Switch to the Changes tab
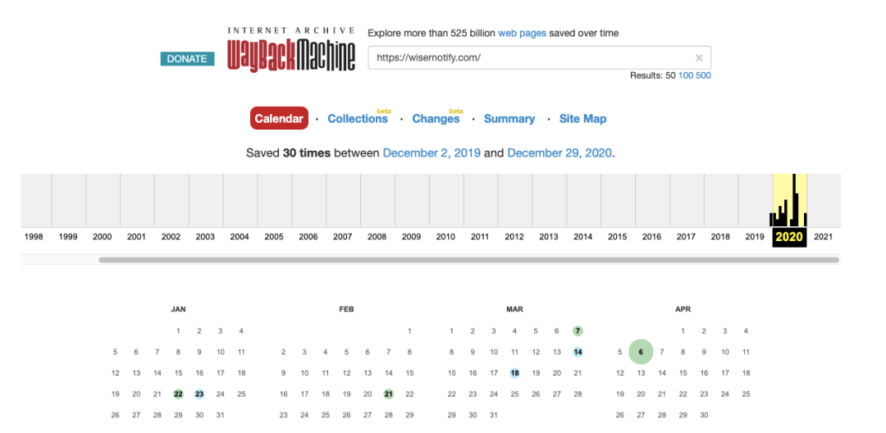 [436, 119]
